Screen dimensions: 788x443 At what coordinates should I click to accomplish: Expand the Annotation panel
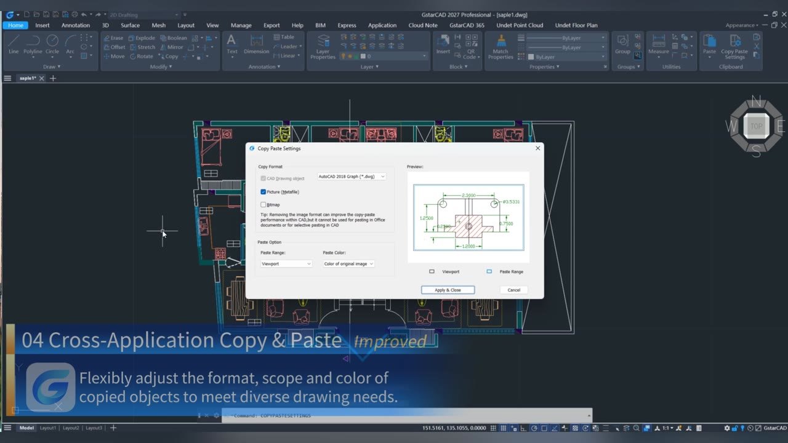[264, 66]
